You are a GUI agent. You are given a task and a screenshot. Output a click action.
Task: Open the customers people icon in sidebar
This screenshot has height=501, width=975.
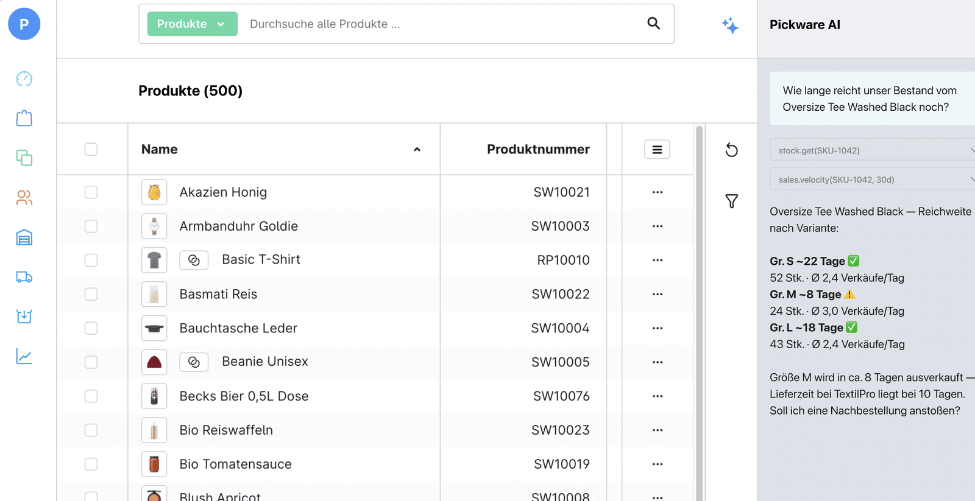24,197
